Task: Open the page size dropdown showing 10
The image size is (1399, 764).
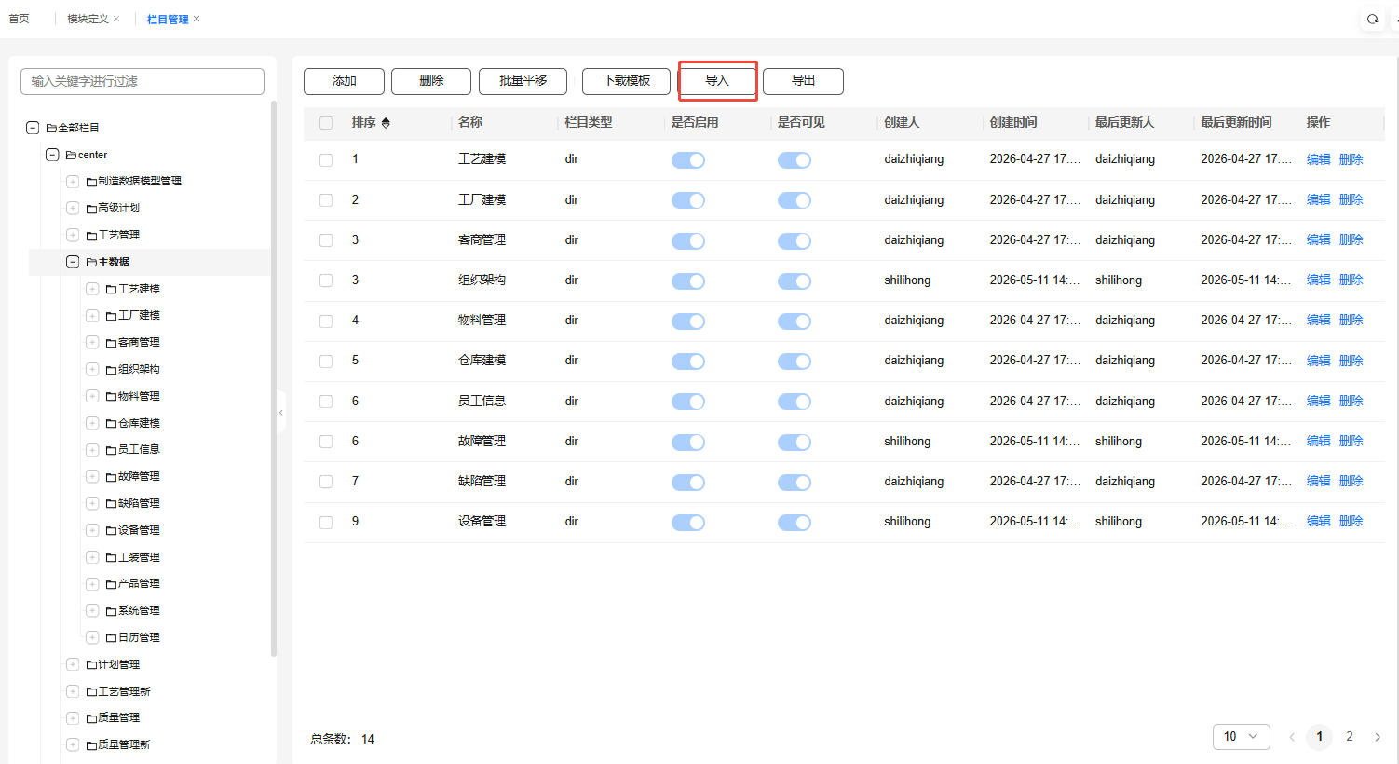Action: [x=1242, y=737]
